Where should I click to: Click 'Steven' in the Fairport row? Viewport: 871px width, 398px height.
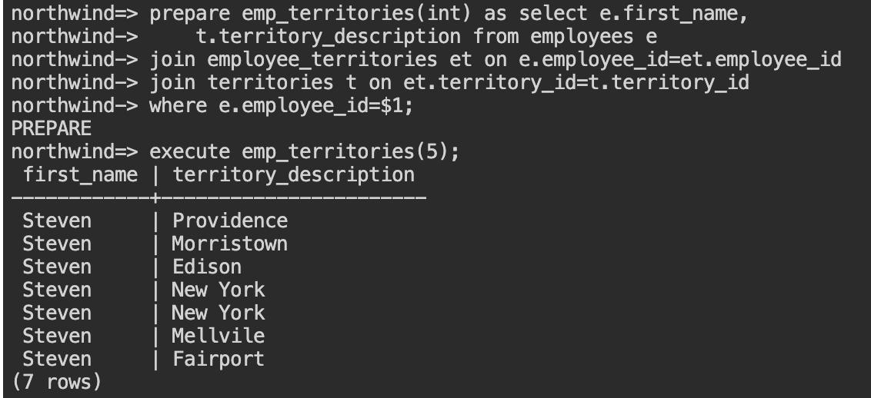tap(57, 359)
